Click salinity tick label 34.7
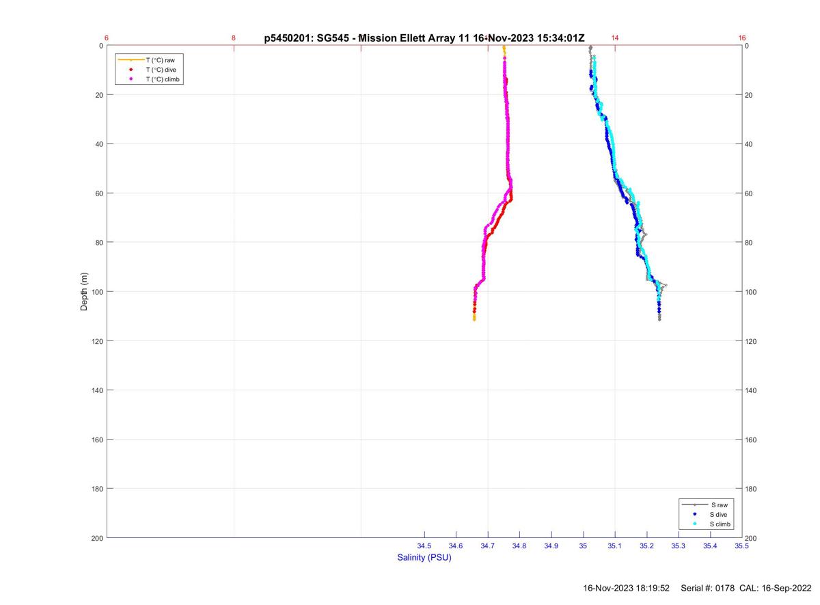Viewport: 820px width, 605px height. point(488,546)
